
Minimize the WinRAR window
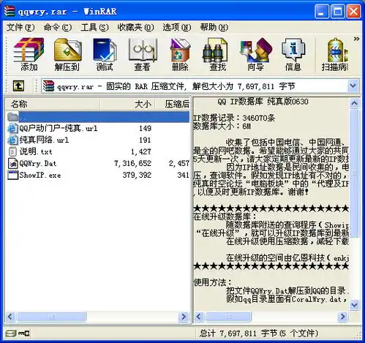coord(322,12)
